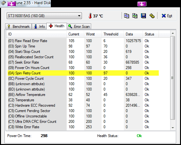The image size is (181, 145).
Task: Click the red thermometer temperature icon
Action: [90, 16]
